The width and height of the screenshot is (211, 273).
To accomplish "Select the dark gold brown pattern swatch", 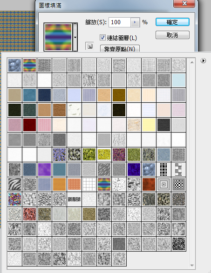I will click(119, 95).
